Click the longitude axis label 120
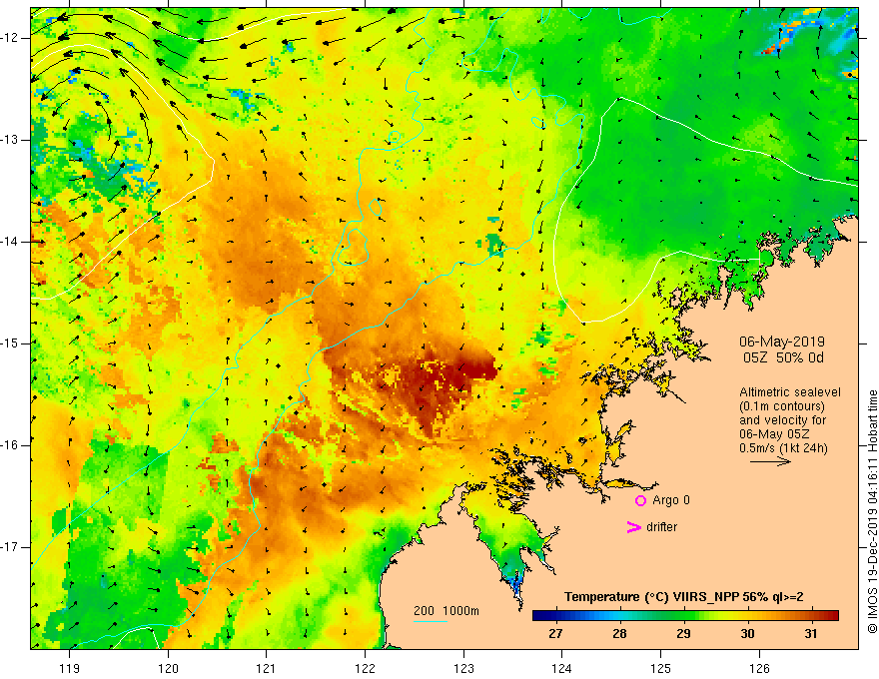879x679 pixels. coord(168,668)
